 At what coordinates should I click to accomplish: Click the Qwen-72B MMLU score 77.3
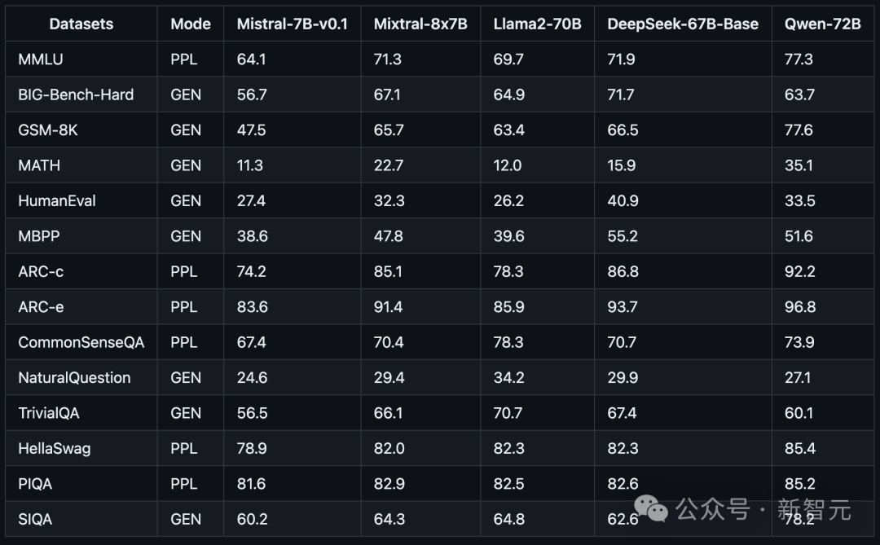point(799,59)
